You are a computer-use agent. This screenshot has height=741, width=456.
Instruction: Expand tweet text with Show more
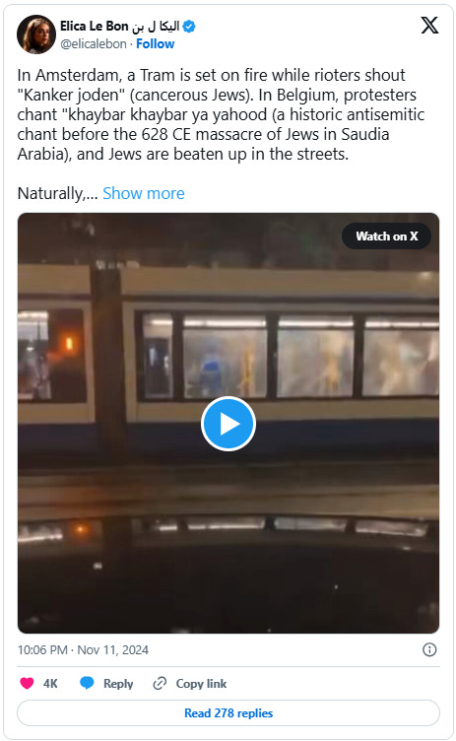(x=144, y=193)
